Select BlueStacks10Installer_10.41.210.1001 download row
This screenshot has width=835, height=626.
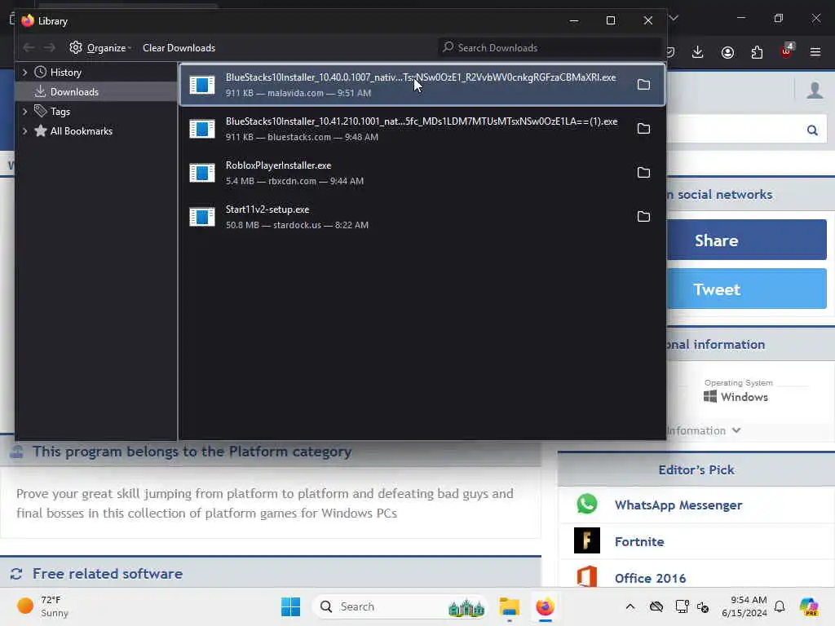coord(422,129)
